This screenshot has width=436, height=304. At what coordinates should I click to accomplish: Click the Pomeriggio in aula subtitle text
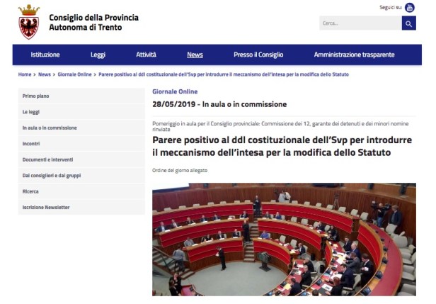[280, 126]
